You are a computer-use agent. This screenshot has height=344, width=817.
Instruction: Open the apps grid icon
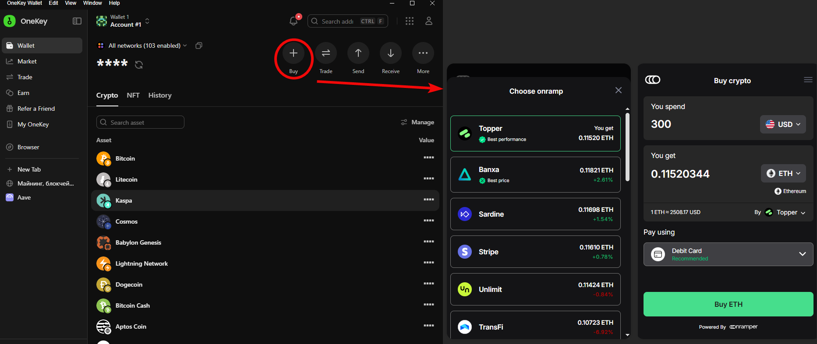click(x=410, y=21)
